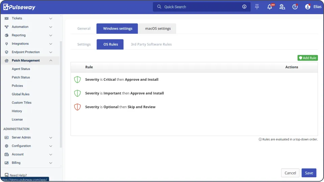Viewport: 324px width, 182px height.
Task: Click the Quick Search magnifier icon
Action: 159,7
